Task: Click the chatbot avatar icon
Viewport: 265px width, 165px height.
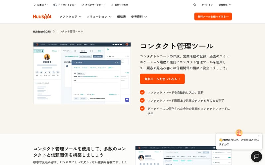Action: 239,133
